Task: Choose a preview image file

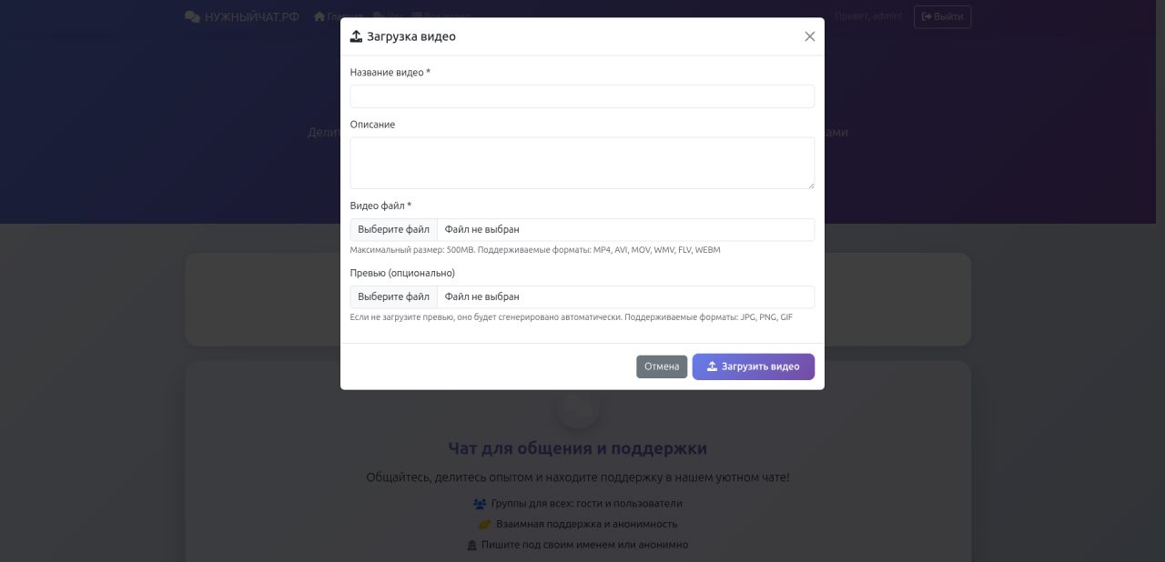Action: coord(393,297)
